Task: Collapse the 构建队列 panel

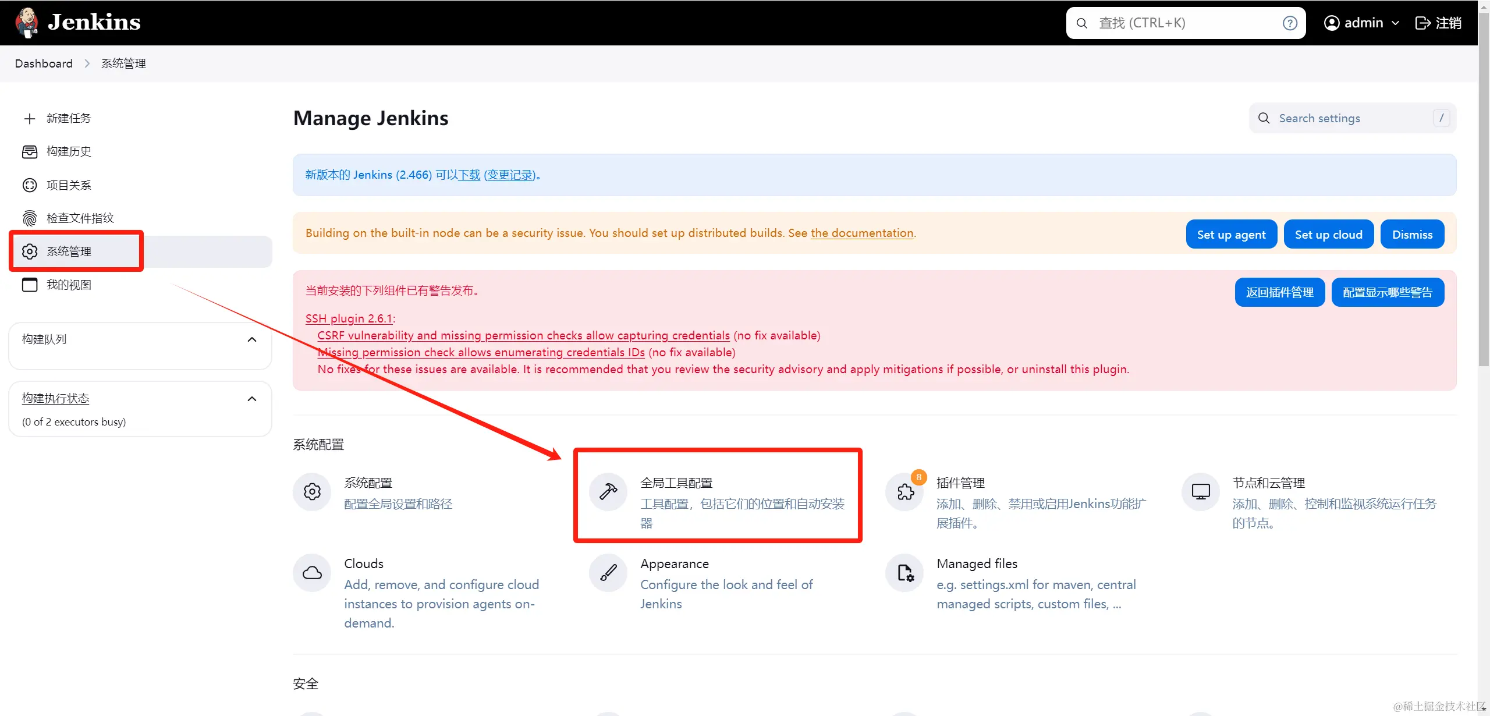Action: (x=252, y=340)
